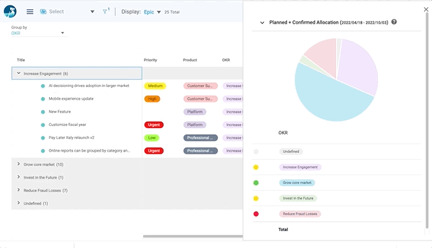The image size is (432, 248).
Task: Open the hamburger menu
Action: point(30,11)
